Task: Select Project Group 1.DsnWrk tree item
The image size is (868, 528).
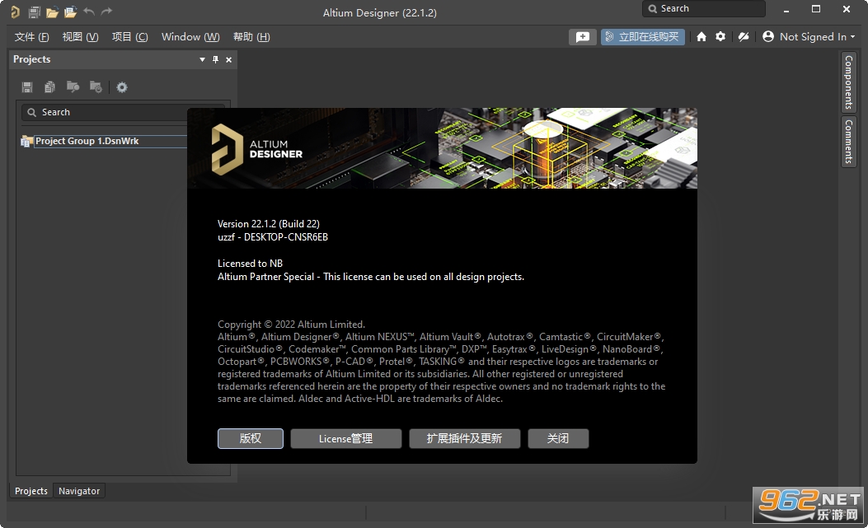Action: tap(87, 141)
